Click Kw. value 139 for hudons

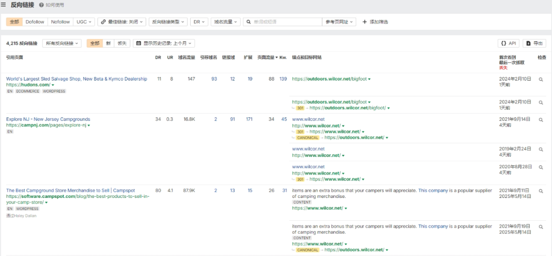[x=283, y=80]
